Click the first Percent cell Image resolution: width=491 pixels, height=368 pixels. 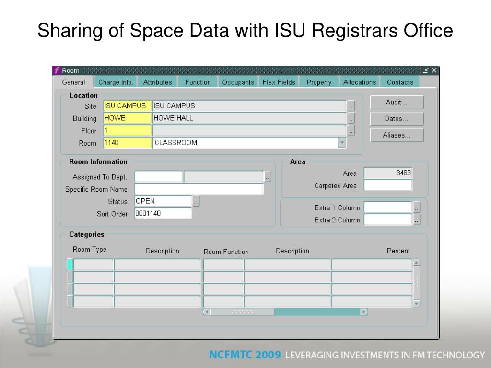[x=372, y=264]
